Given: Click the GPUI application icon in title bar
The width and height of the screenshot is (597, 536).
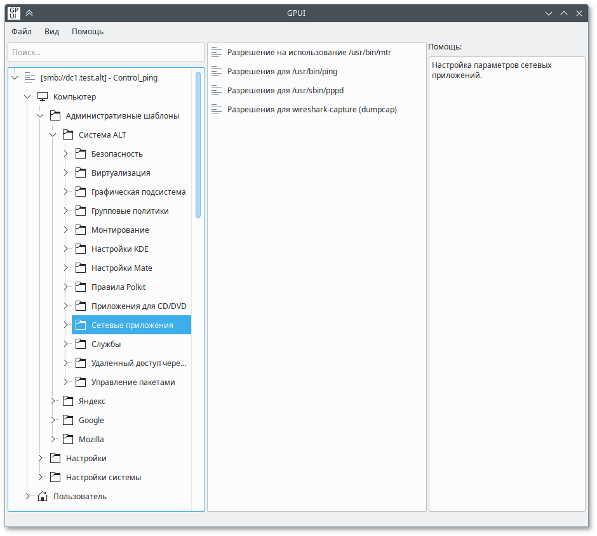Looking at the screenshot, I should coord(13,13).
